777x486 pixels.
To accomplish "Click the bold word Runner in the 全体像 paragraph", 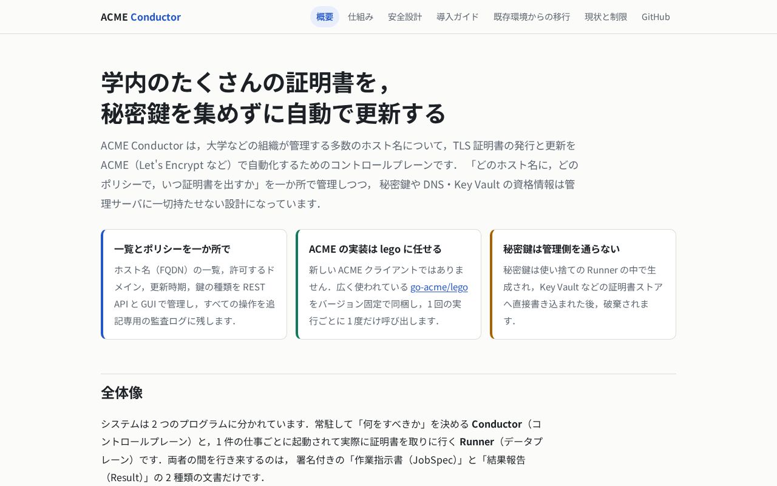I will (477, 442).
